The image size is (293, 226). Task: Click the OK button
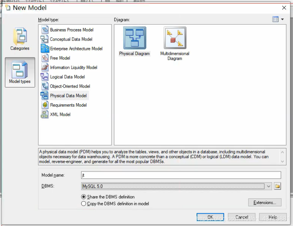point(210,217)
